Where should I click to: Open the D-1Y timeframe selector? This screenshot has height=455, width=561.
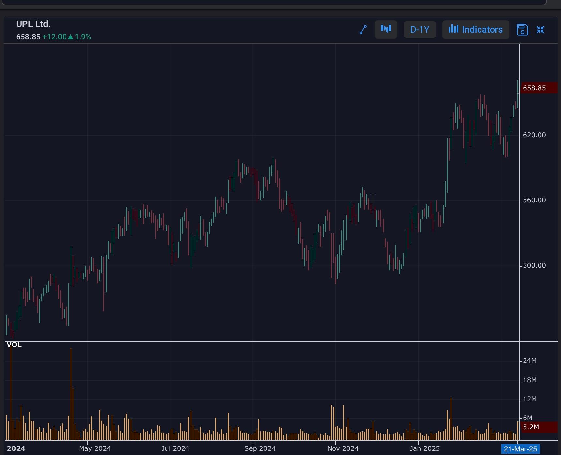pyautogui.click(x=420, y=30)
